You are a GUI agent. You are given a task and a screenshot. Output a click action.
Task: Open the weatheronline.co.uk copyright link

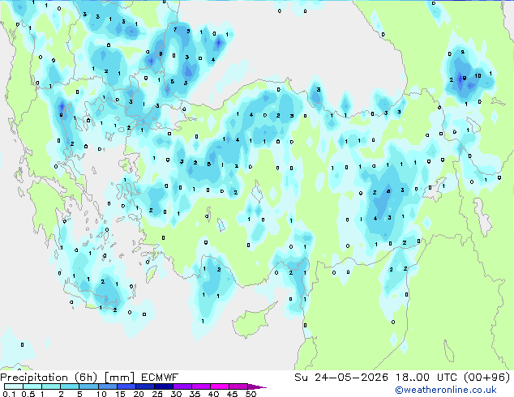click(x=446, y=390)
